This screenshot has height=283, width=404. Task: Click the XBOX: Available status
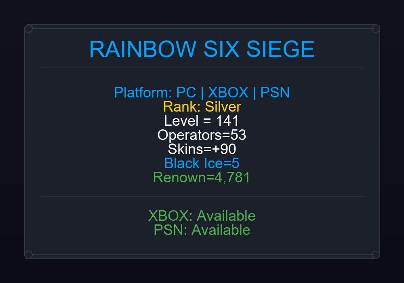click(x=202, y=216)
